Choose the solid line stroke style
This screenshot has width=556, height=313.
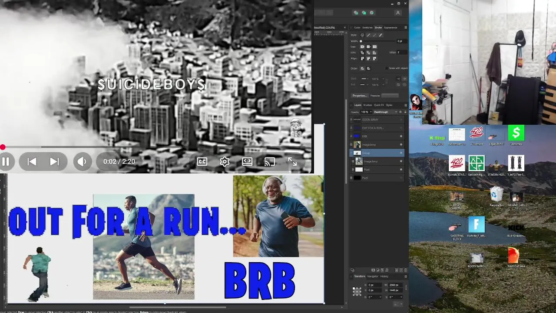(x=368, y=35)
